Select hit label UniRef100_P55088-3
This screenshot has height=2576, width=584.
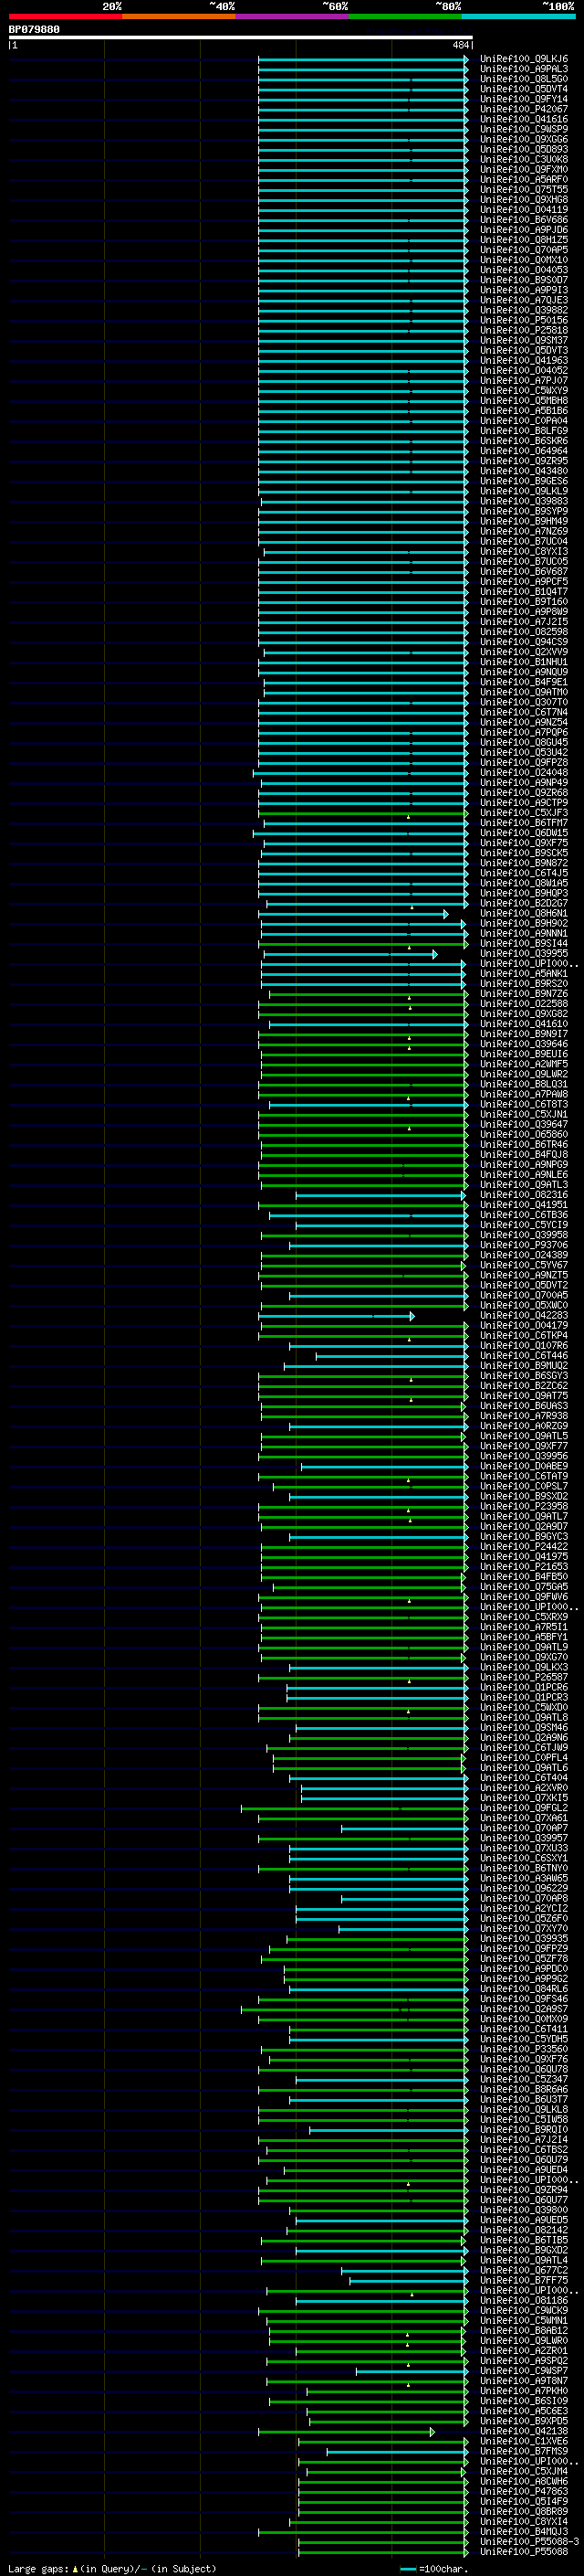[529, 2541]
